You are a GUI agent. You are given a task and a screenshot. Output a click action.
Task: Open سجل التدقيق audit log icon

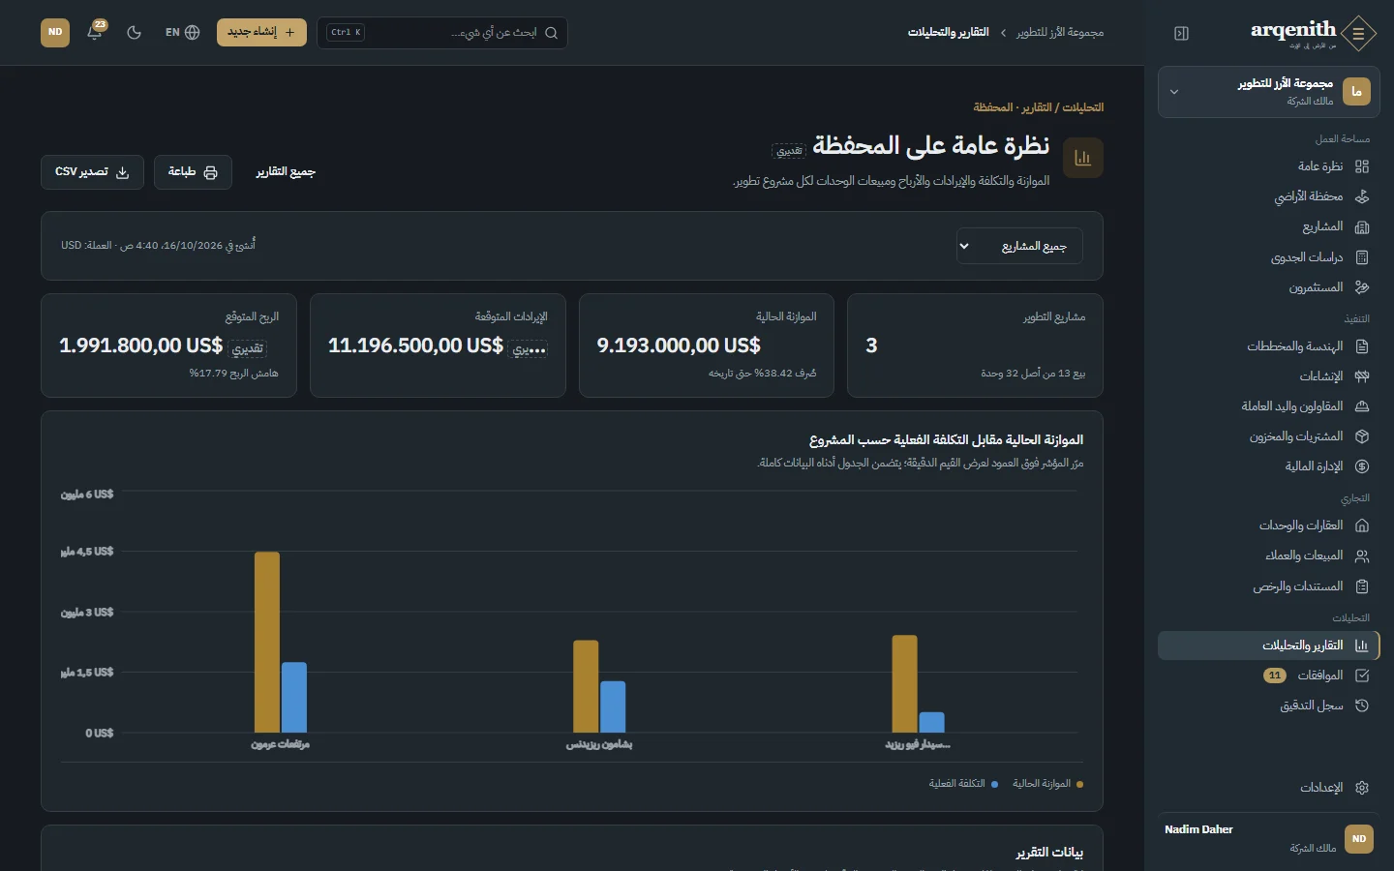tap(1362, 706)
